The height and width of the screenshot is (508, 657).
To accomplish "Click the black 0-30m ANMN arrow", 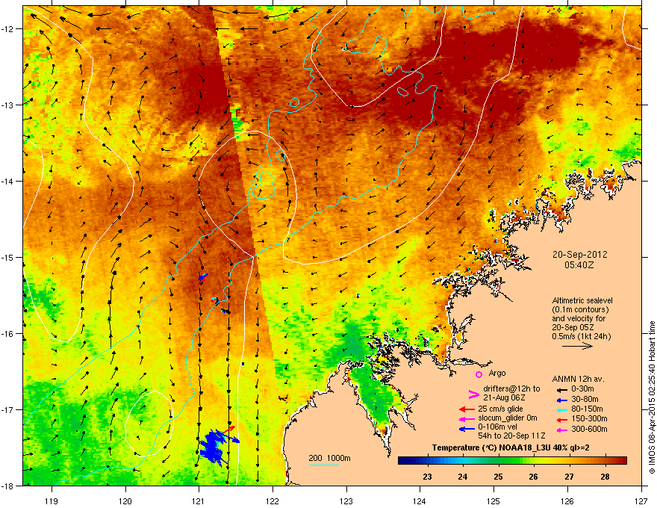I will (561, 389).
